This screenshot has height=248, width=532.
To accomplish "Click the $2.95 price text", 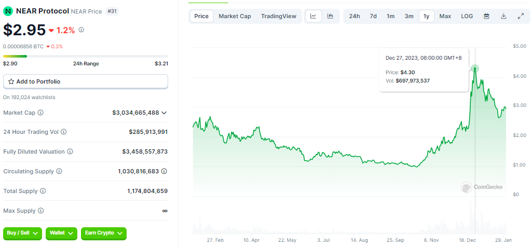I will (x=24, y=30).
